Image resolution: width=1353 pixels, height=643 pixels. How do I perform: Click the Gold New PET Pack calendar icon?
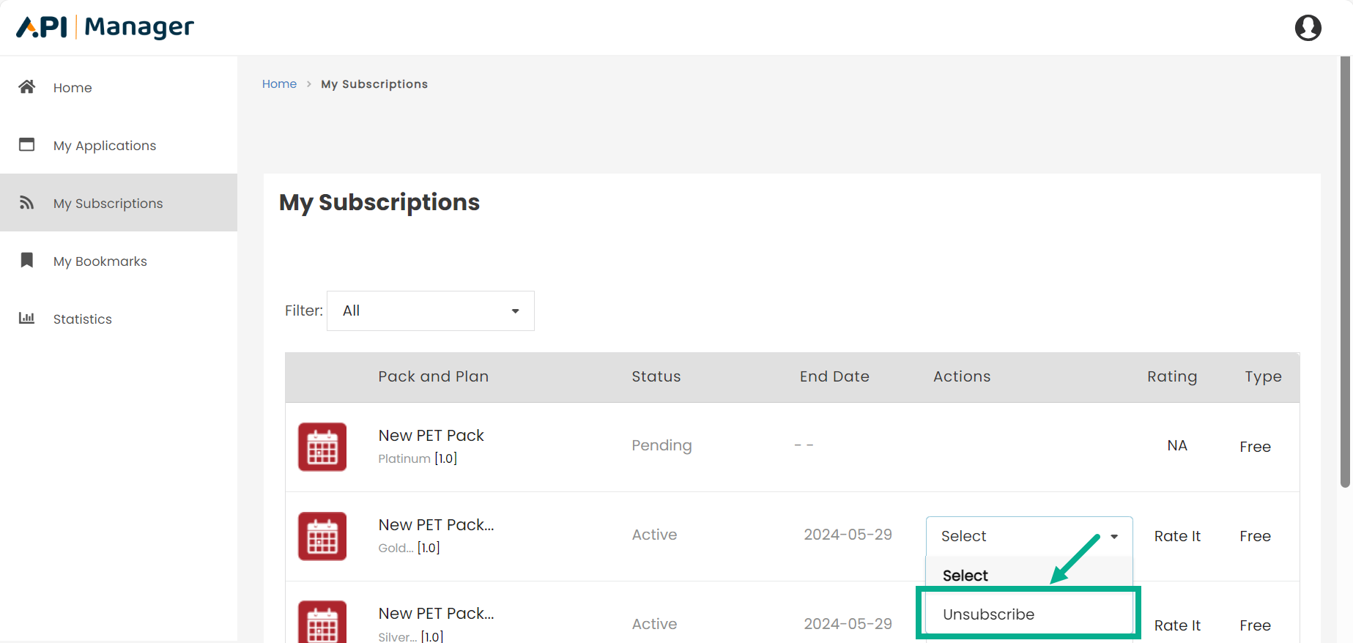pos(322,536)
